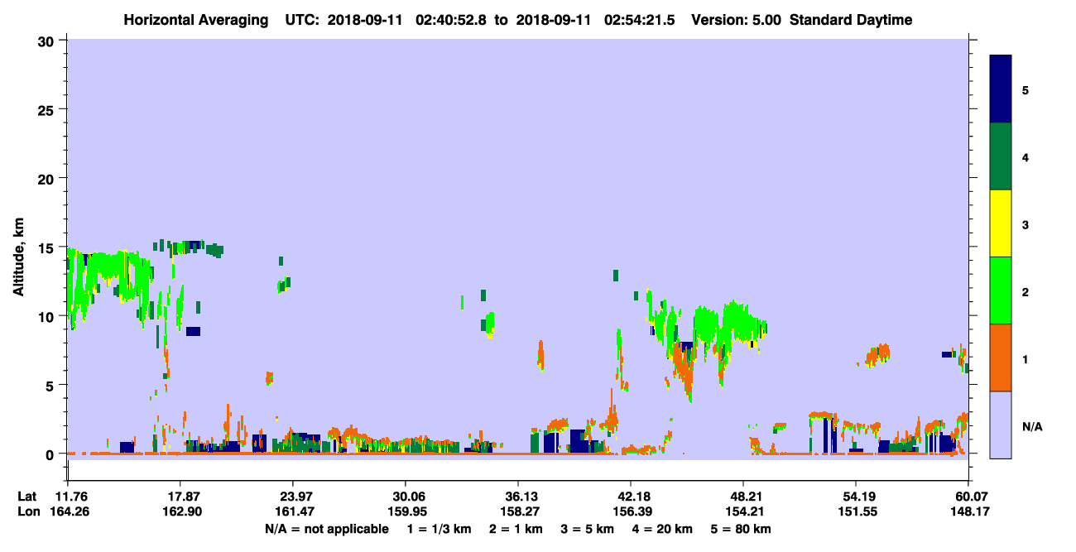
Task: Click the longitude value 158.27
Action: 518,512
